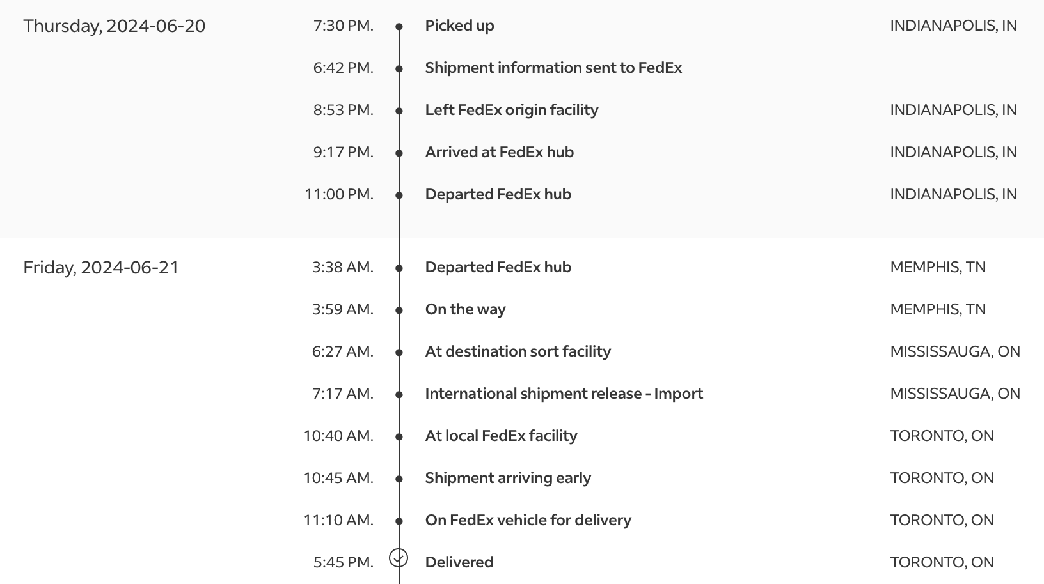Image resolution: width=1044 pixels, height=584 pixels.
Task: Click the Friday, 2024-06-21 date heading
Action: 101,268
